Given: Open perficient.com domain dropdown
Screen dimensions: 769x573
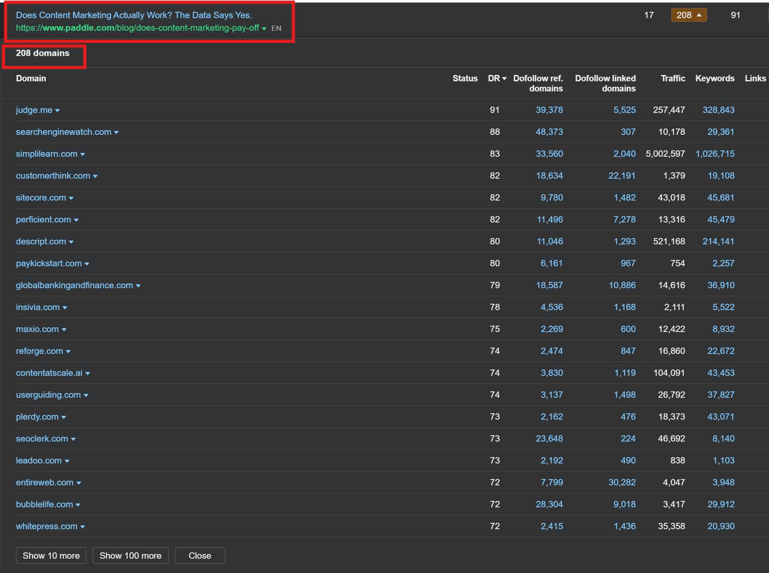Looking at the screenshot, I should pyautogui.click(x=76, y=220).
